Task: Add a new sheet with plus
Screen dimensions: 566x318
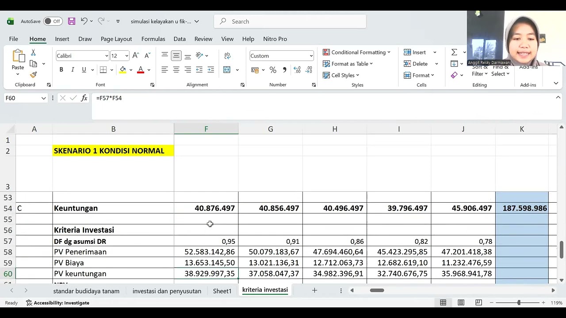Action: 314,290
